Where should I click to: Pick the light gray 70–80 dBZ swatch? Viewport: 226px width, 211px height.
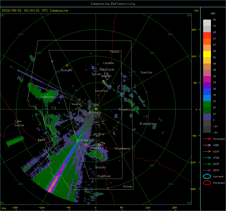point(207,23)
